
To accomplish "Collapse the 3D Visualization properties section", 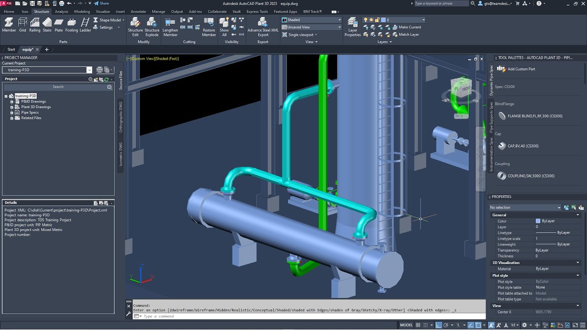I will click(x=577, y=263).
